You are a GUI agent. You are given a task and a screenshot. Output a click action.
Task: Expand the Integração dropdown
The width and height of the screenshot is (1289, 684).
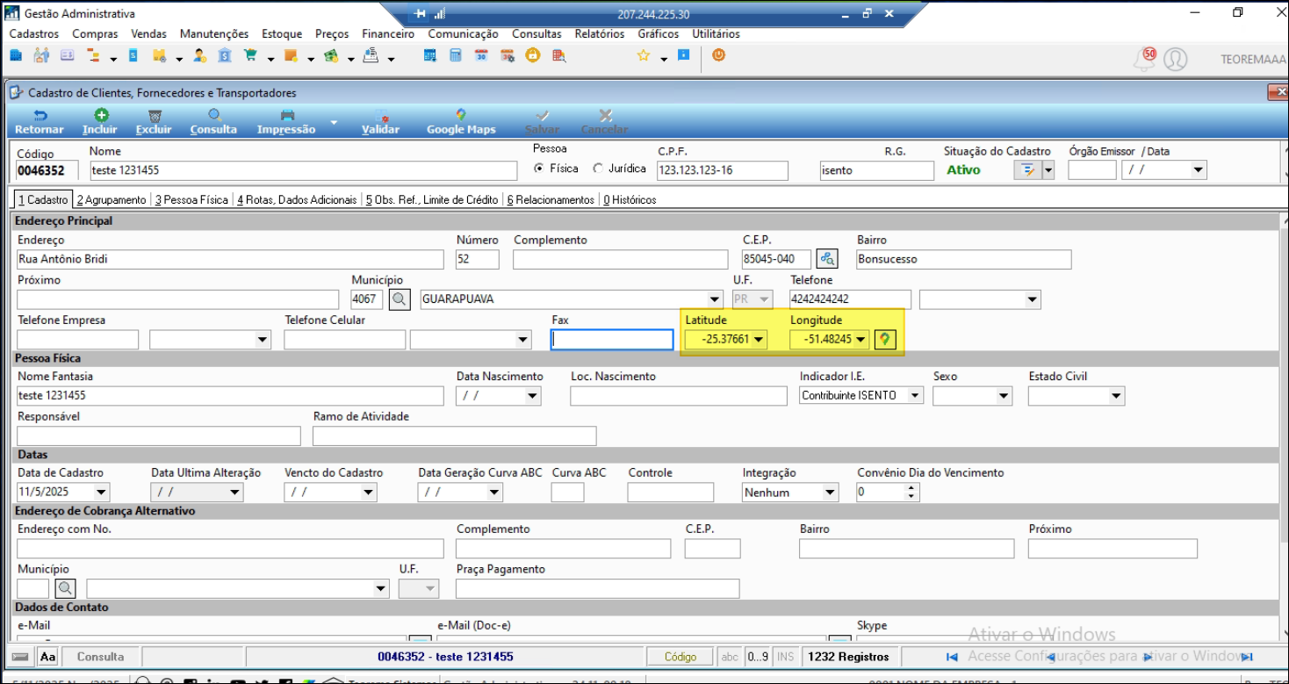click(830, 493)
